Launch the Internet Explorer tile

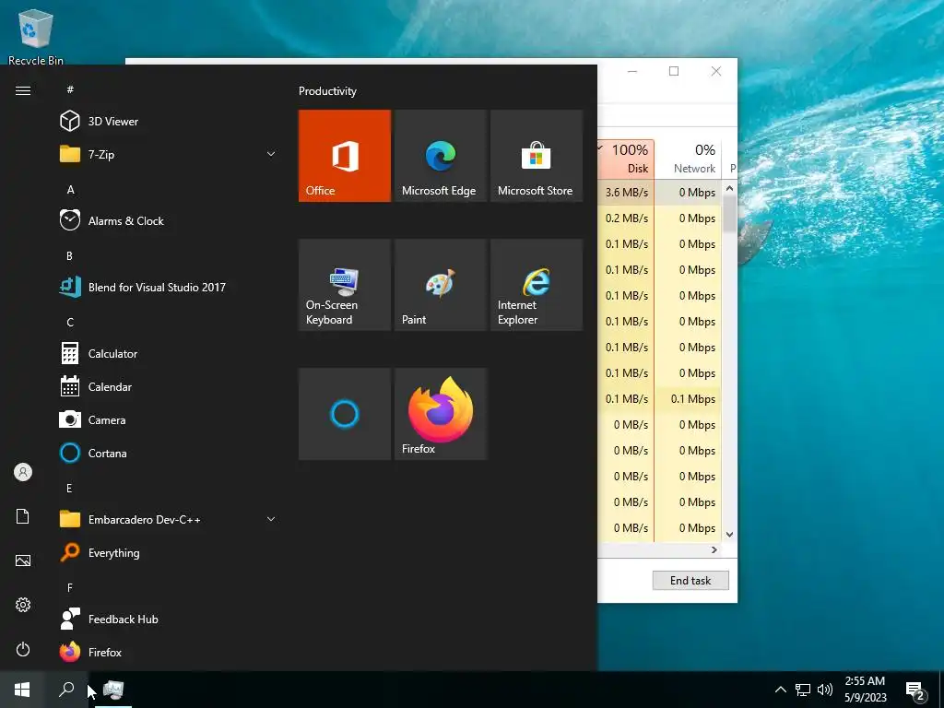(537, 285)
